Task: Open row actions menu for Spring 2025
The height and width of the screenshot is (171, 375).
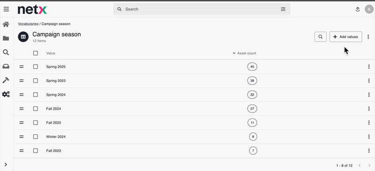Action: tap(369, 67)
